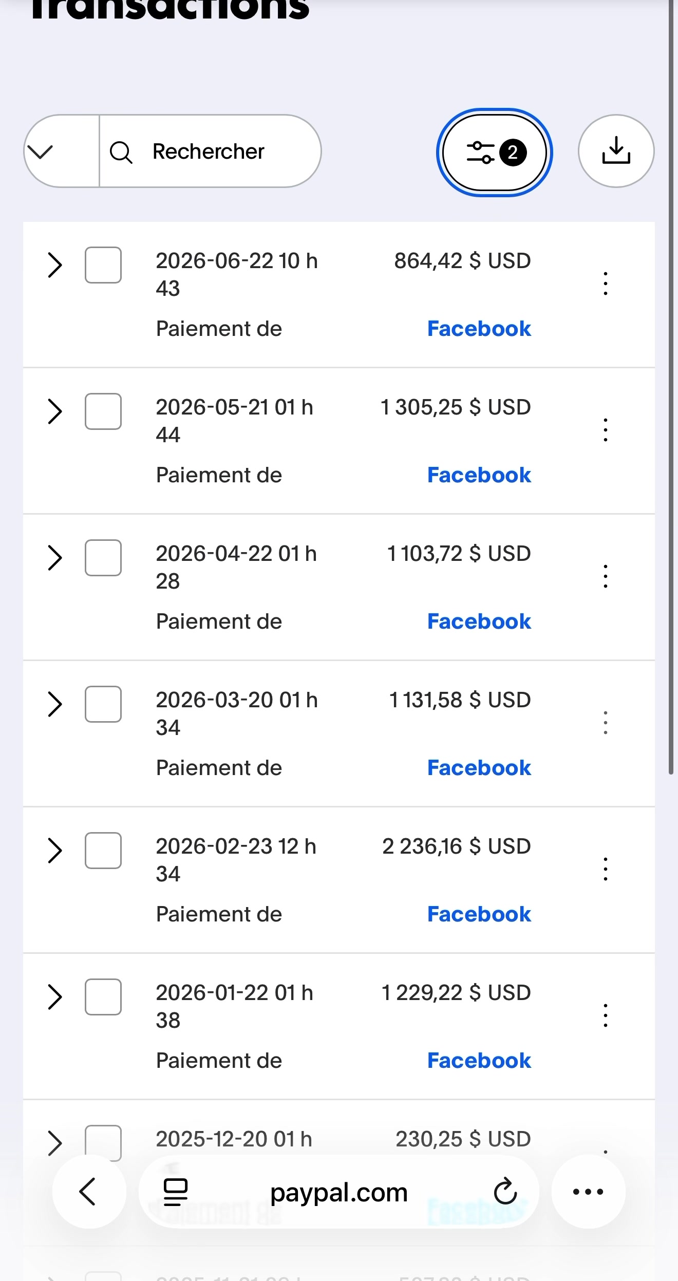This screenshot has width=678, height=1281.
Task: Open Facebook link for 1 229,22 $ payment
Action: coord(479,1061)
